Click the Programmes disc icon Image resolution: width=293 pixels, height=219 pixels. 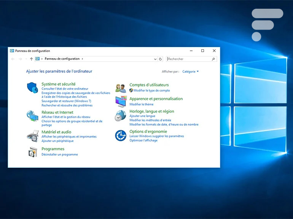point(32,152)
